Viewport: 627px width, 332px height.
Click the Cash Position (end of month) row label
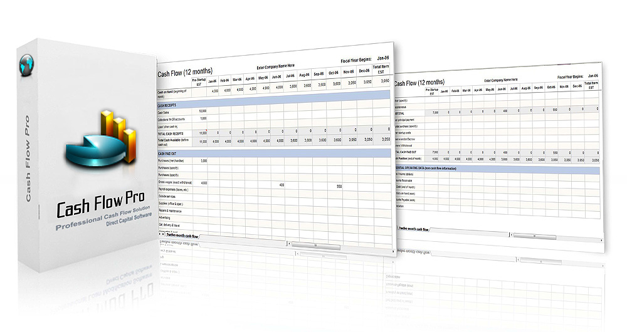[x=408, y=158]
